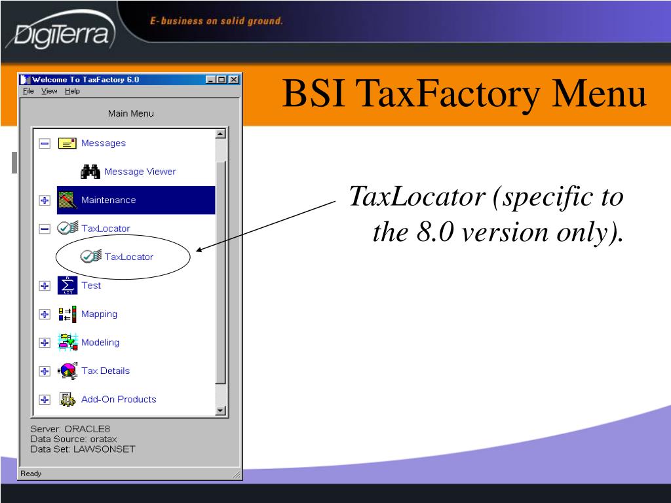The width and height of the screenshot is (671, 503).
Task: Click the Test sigma icon
Action: tap(67, 286)
